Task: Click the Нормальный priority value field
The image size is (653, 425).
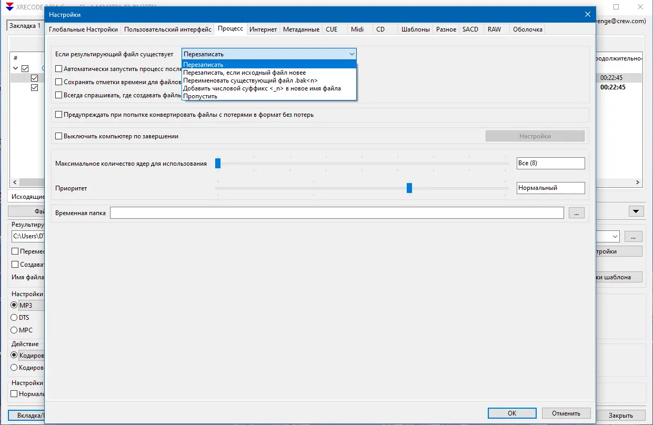Action: point(550,188)
